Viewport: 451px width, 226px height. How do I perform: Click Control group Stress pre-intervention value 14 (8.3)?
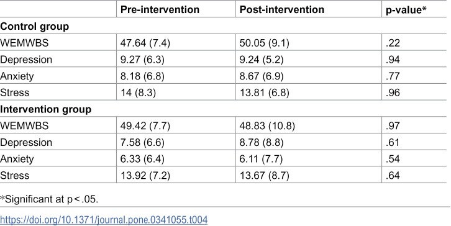138,93
